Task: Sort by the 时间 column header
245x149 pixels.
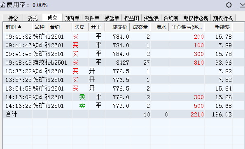Action: coord(17,27)
